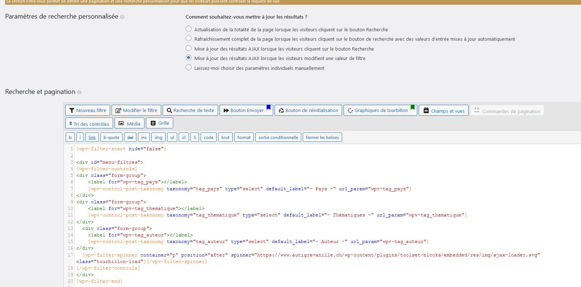Click the label for wpv-tag_thematique line
The width and height of the screenshot is (581, 287).
(146, 208)
